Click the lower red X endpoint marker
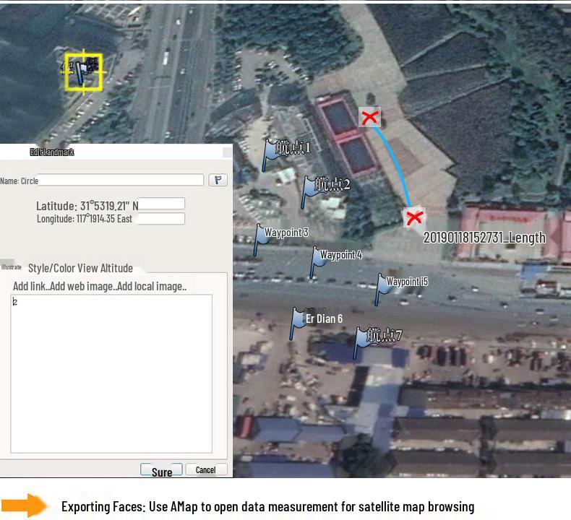Screen dimensions: 571x520 pyautogui.click(x=414, y=217)
